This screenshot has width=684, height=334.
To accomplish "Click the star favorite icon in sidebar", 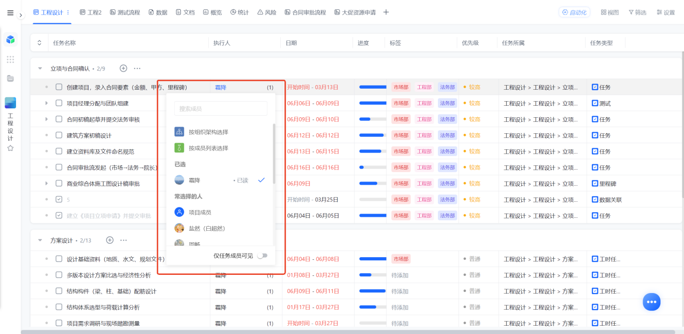I will click(10, 148).
